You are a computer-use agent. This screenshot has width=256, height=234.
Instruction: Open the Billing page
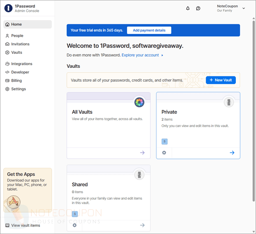point(14,80)
